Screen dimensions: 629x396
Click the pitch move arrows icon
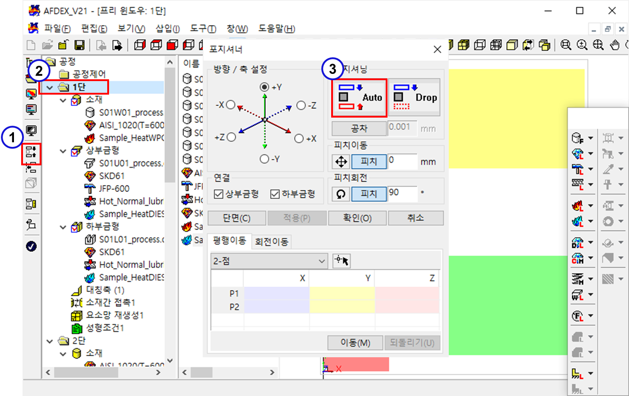click(x=341, y=161)
